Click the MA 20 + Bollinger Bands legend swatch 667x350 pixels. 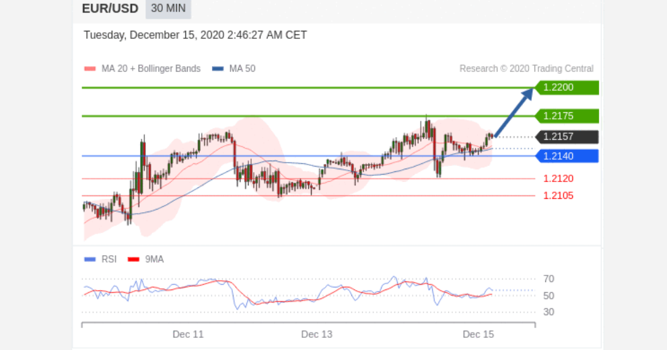point(90,69)
